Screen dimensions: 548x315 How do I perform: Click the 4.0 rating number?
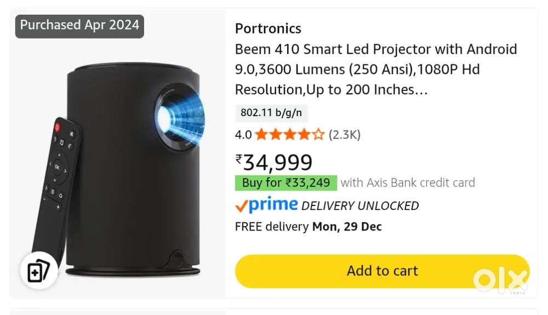tap(243, 135)
